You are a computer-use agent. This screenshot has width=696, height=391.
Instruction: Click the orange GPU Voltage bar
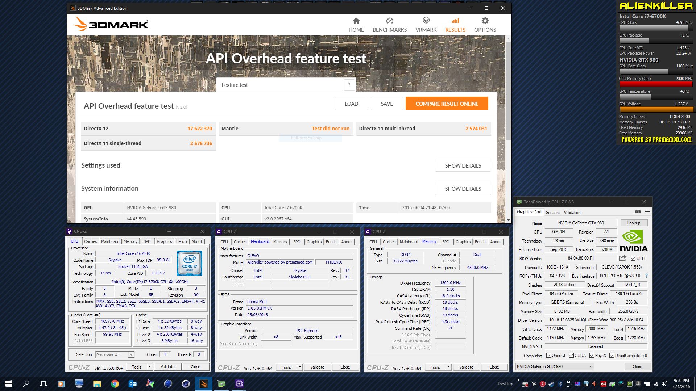coord(656,109)
